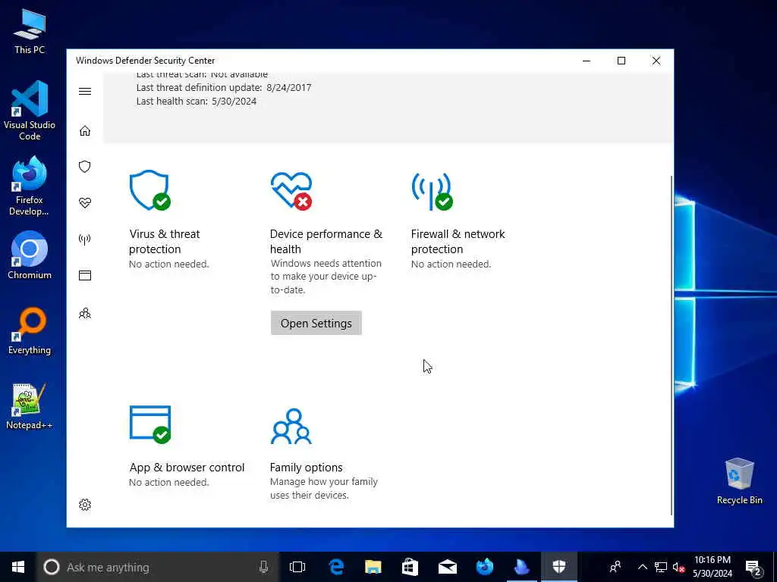Click the Windows Defender shield taskbar icon
Image resolution: width=777 pixels, height=582 pixels.
point(559,567)
